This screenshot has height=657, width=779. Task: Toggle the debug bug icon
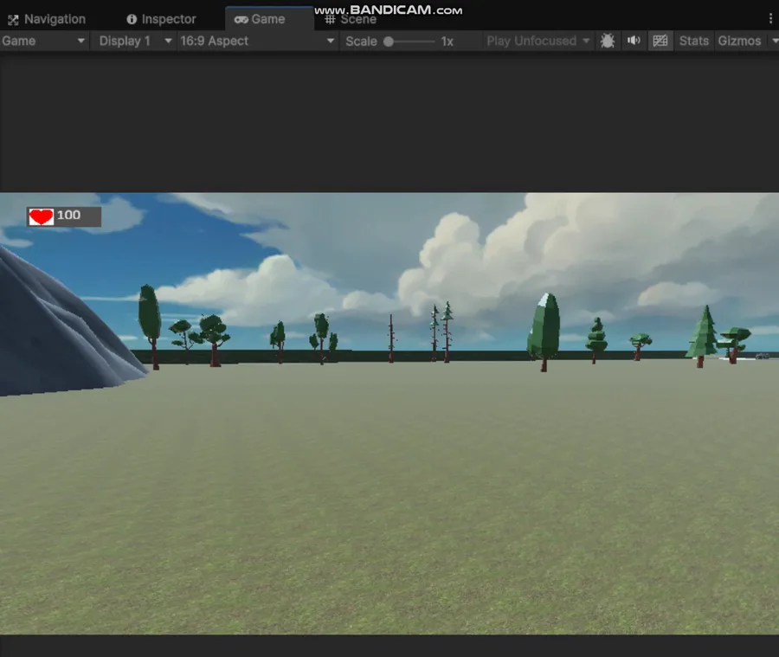click(607, 41)
